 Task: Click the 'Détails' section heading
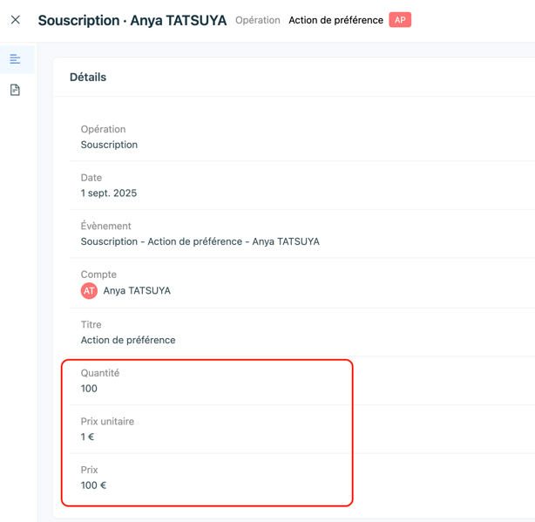88,78
